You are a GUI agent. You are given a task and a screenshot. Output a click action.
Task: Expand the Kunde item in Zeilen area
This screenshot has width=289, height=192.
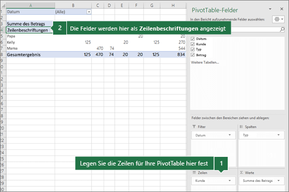pos(230,181)
